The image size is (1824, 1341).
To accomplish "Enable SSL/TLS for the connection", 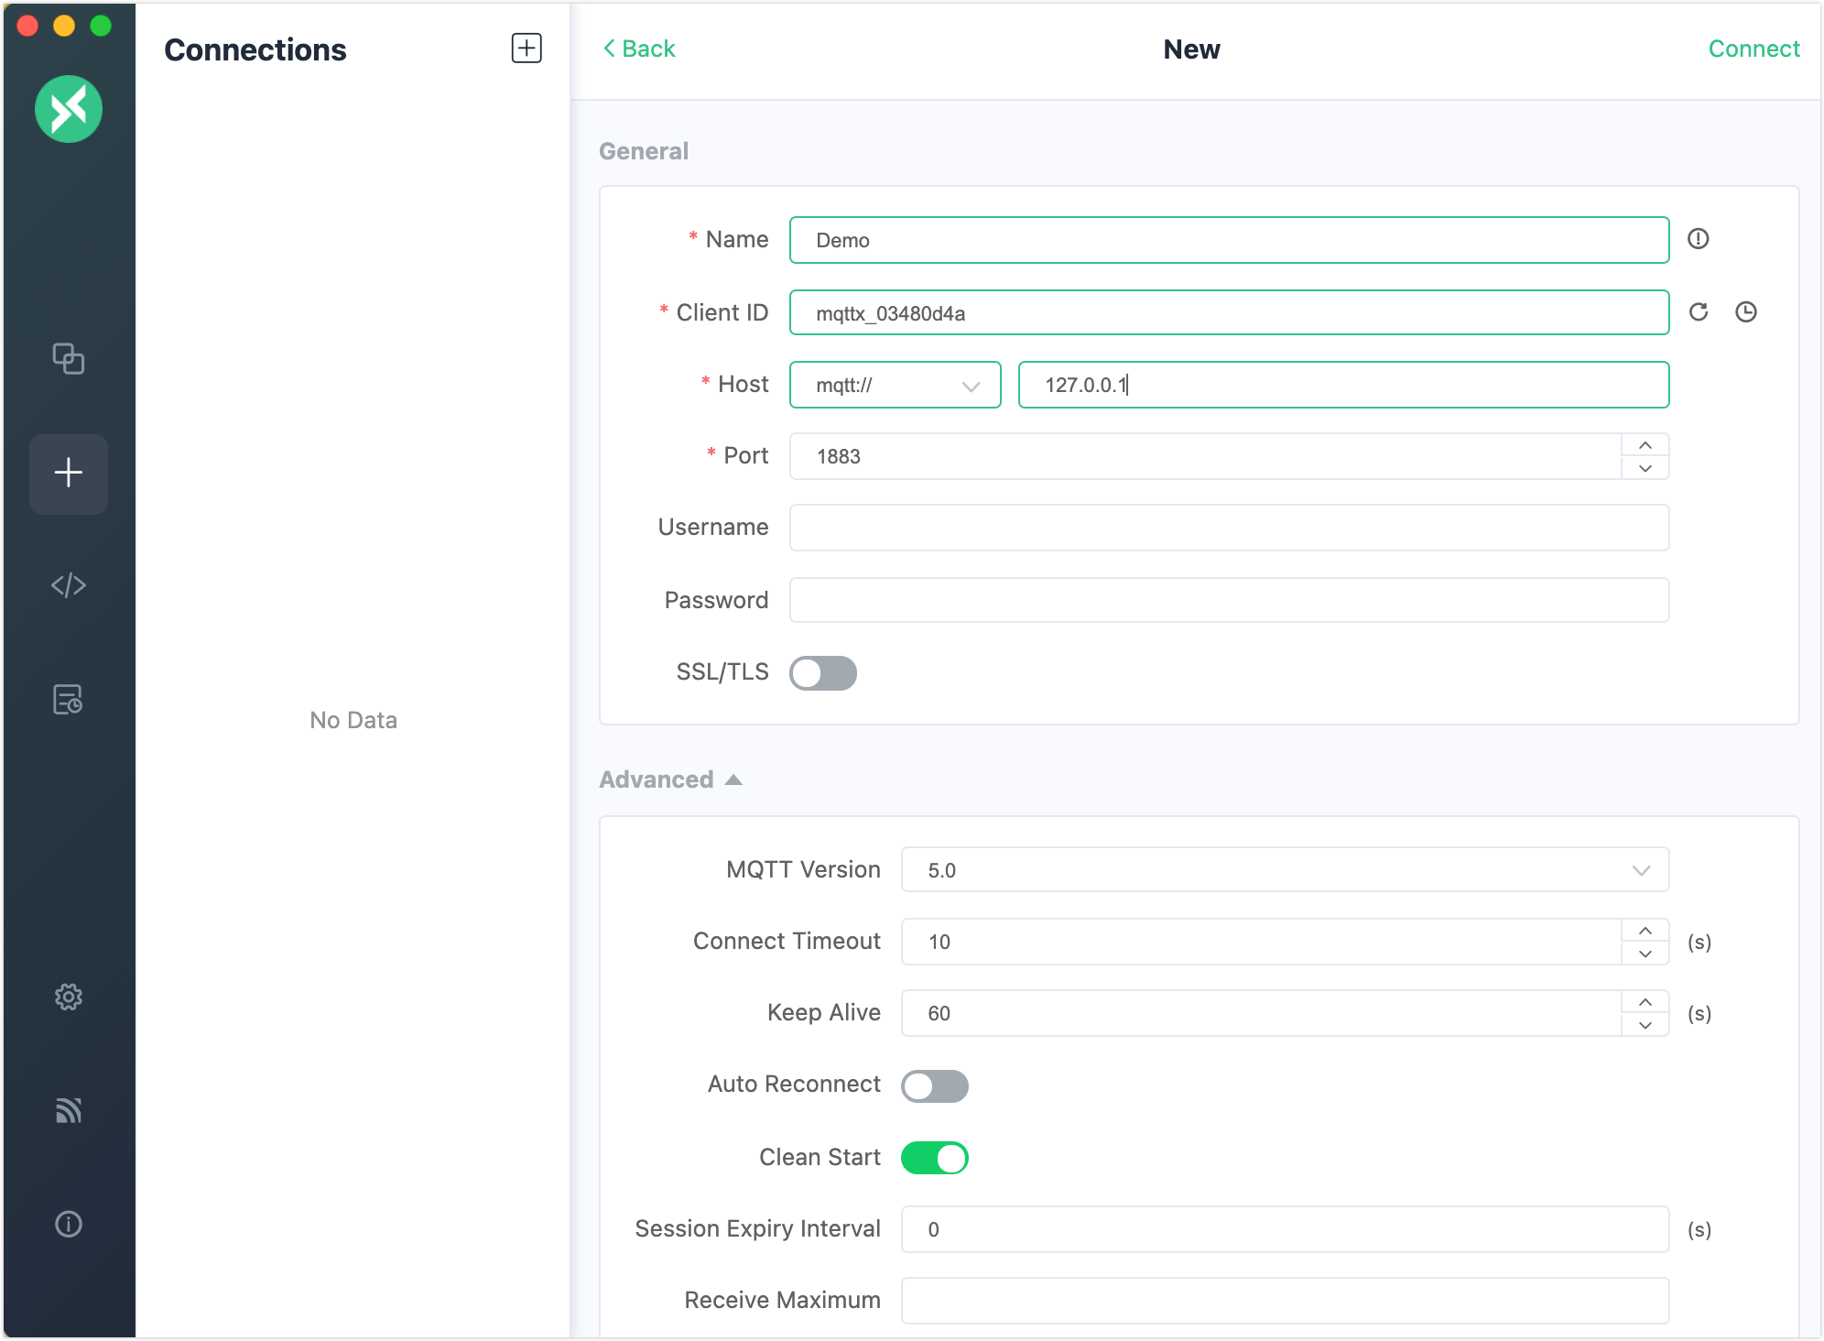I will tap(822, 672).
